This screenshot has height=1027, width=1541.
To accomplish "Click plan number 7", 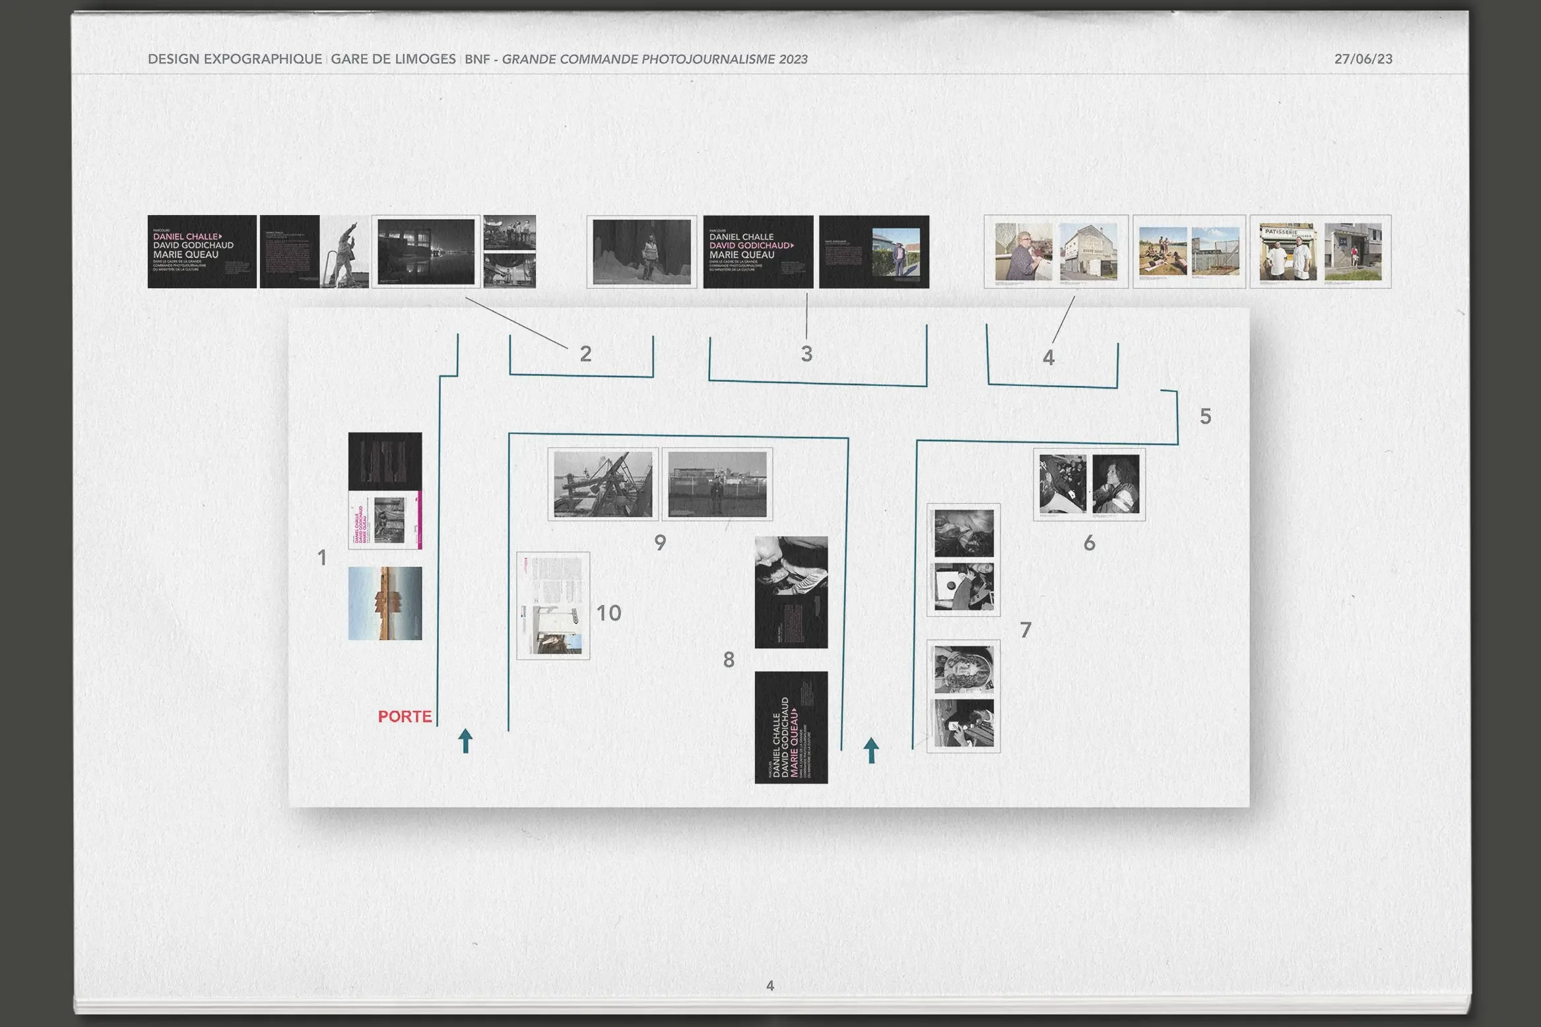I will pos(1025,630).
